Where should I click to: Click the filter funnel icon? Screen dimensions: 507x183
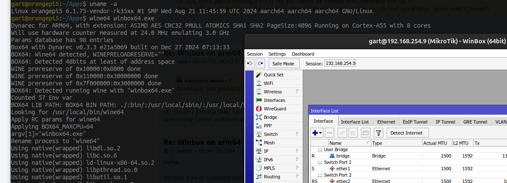pyautogui.click(x=379, y=133)
